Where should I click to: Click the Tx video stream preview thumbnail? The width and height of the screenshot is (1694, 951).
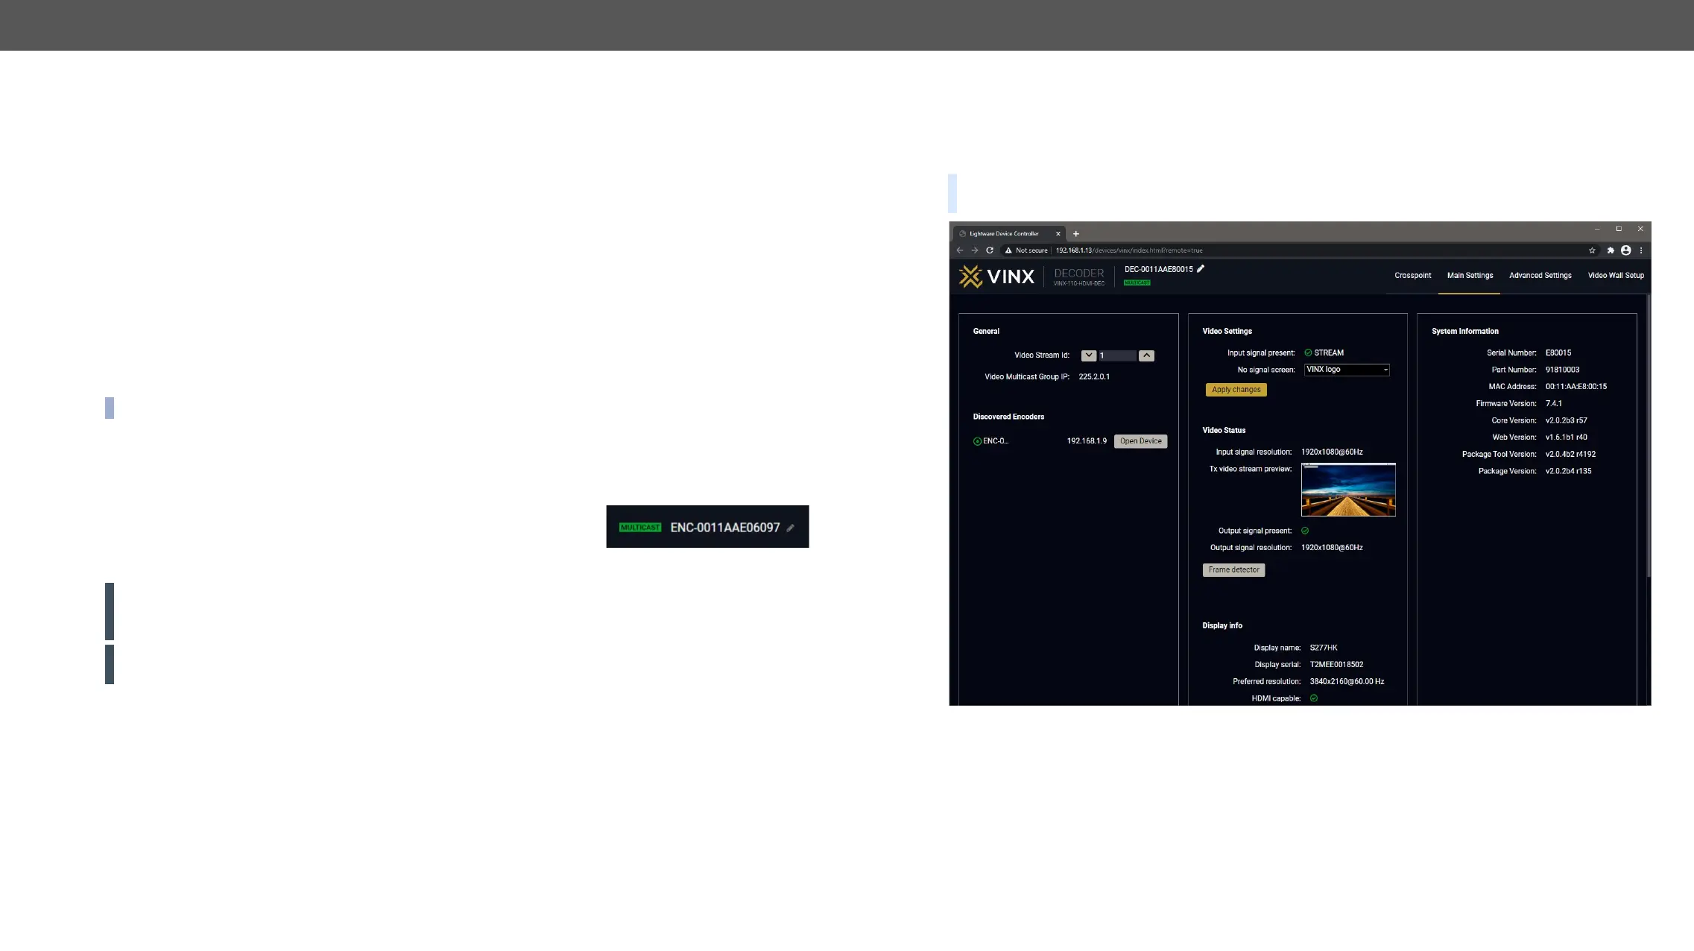click(x=1347, y=490)
